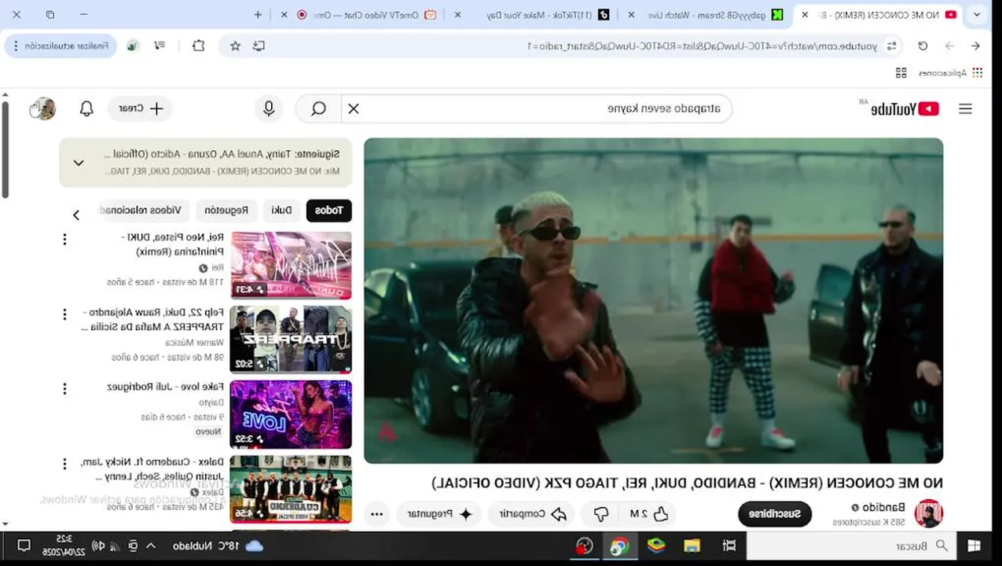The width and height of the screenshot is (1002, 566).
Task: Open the notifications bell
Action: (x=87, y=109)
